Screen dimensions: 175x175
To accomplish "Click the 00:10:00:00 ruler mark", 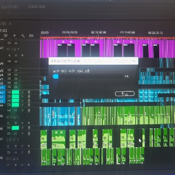I will [x=99, y=33].
